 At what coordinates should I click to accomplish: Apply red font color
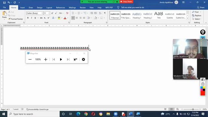pyautogui.click(x=65, y=18)
